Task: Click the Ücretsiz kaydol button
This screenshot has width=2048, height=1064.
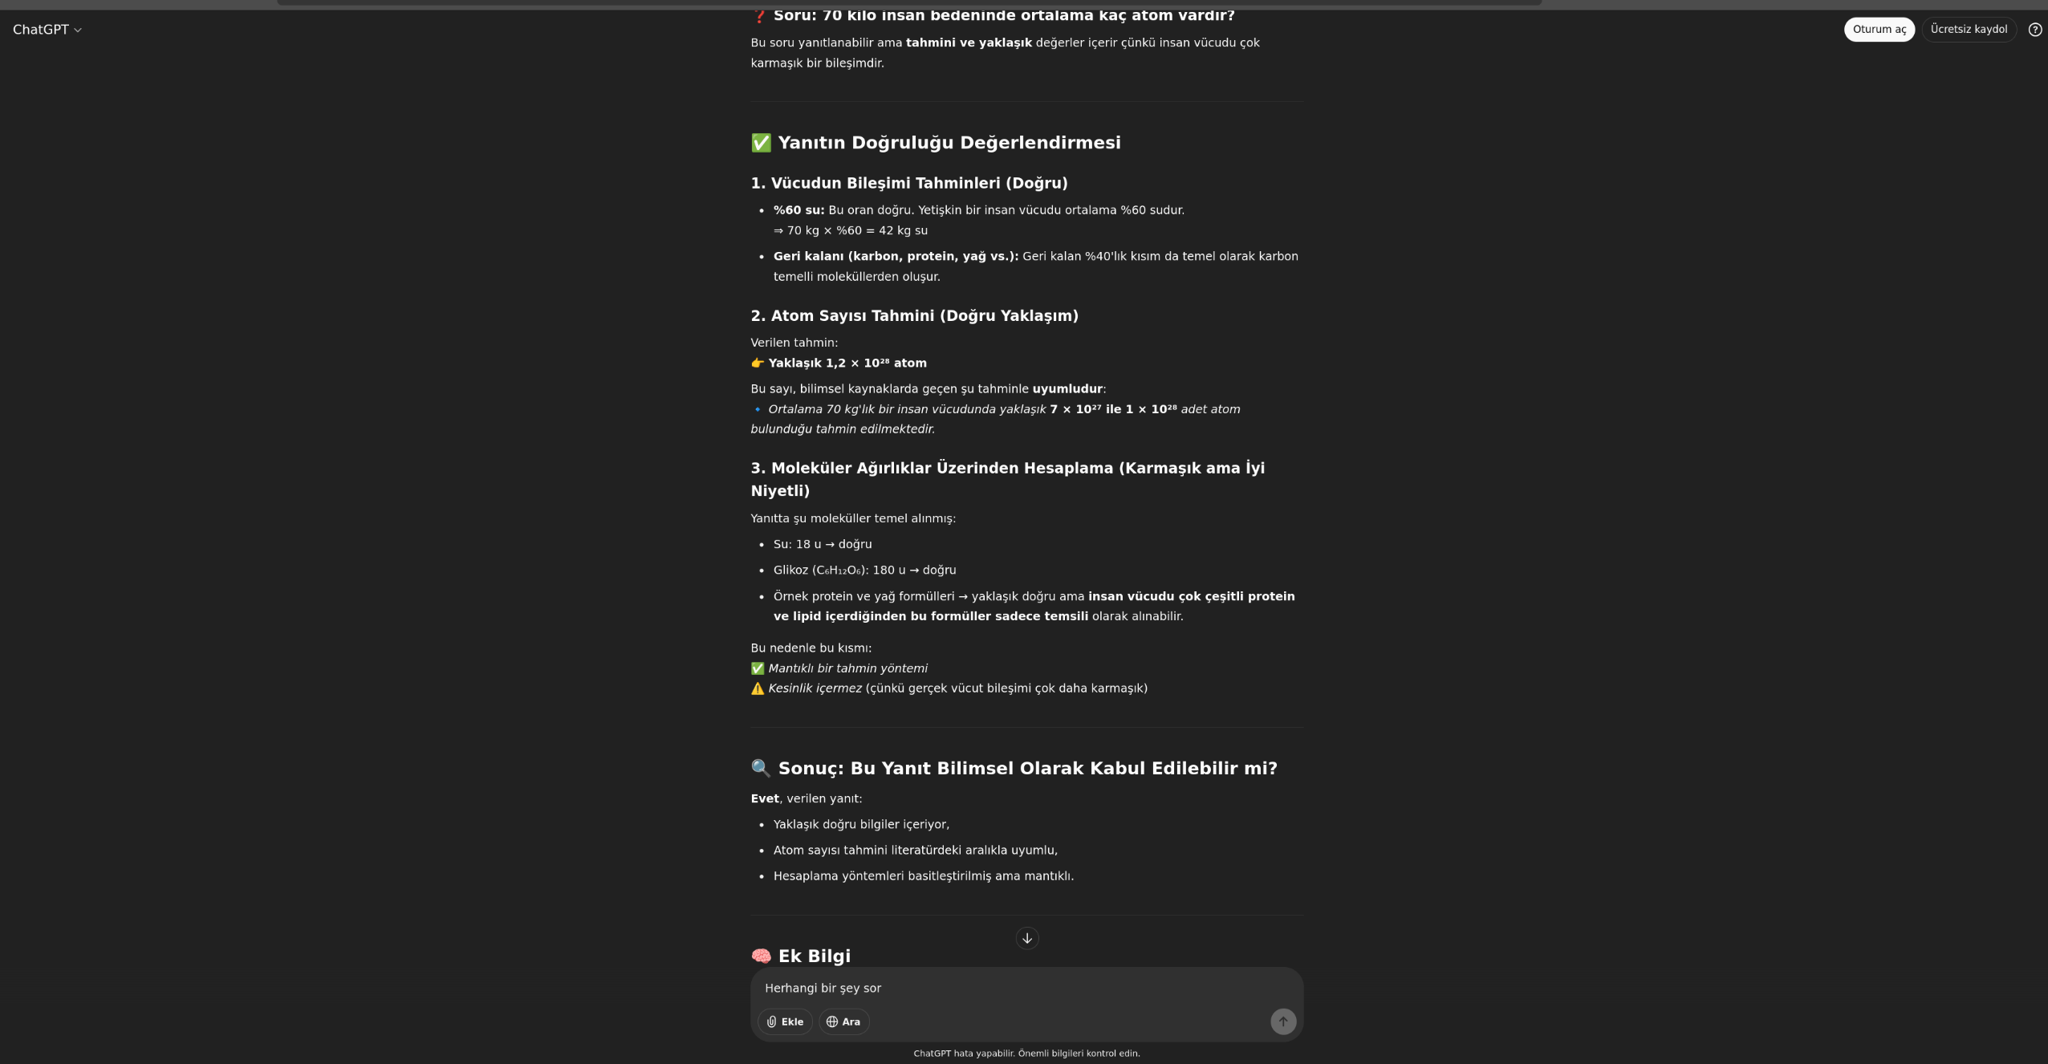Action: (1969, 30)
